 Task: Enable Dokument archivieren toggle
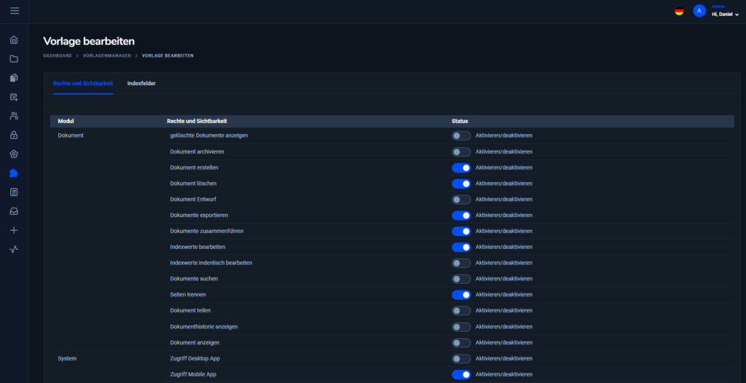click(x=461, y=151)
